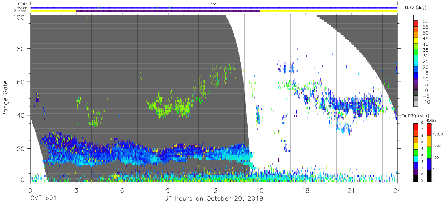Click the TX FRQ (MHz) legend title
447x206 pixels.
pos(415,116)
